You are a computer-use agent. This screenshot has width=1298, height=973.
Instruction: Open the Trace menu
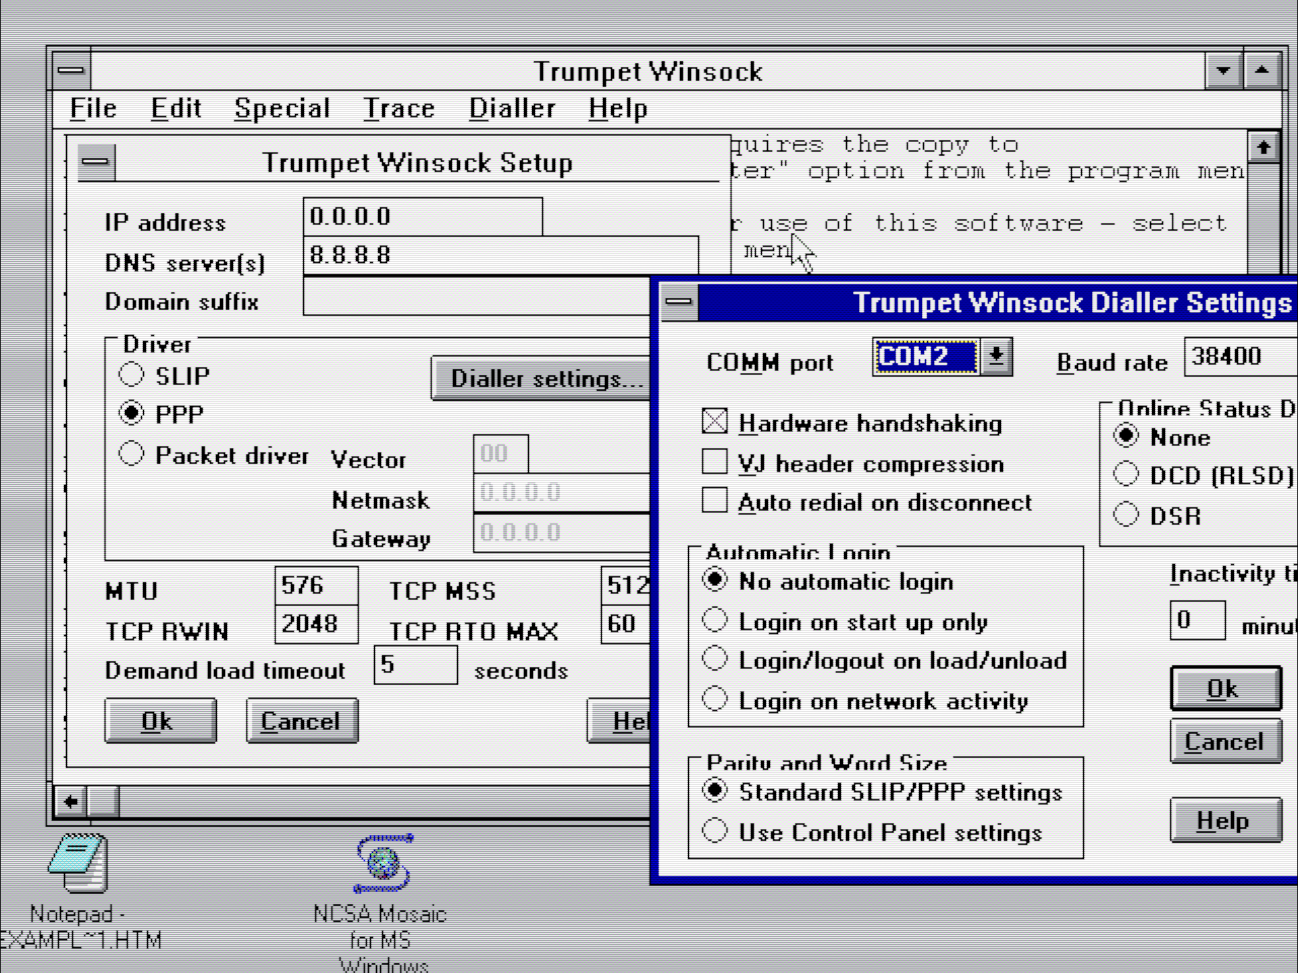click(x=399, y=108)
